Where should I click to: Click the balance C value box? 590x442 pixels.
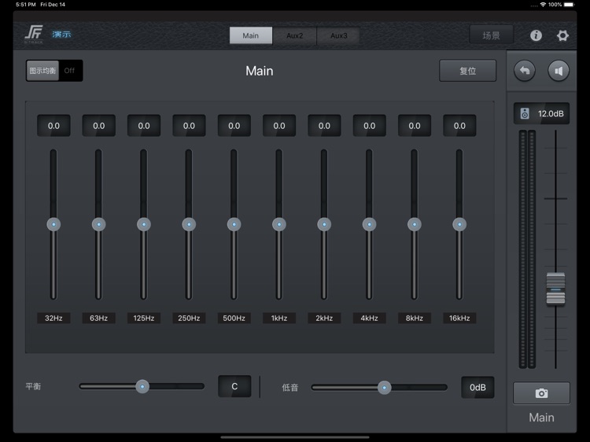pyautogui.click(x=234, y=386)
